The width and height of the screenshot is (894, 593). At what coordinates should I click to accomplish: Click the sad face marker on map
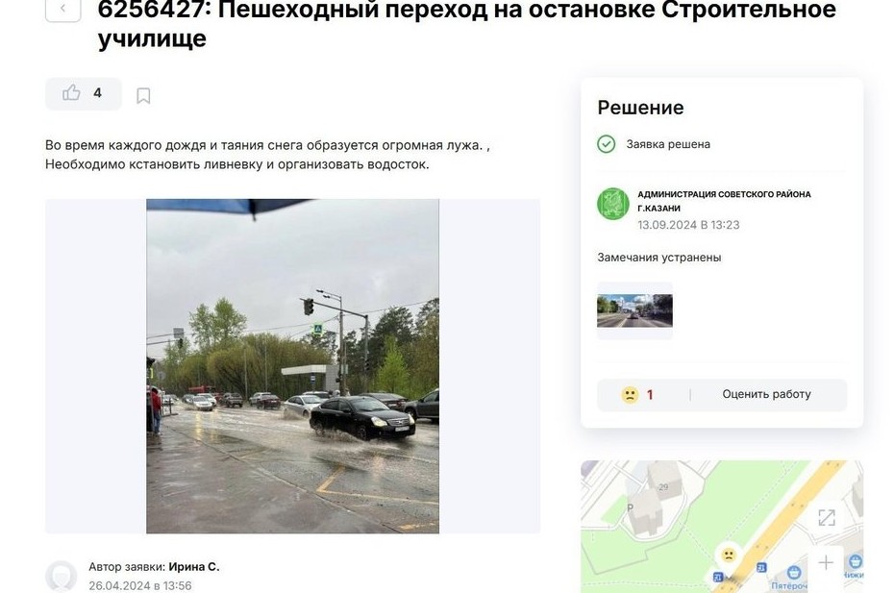tap(728, 555)
